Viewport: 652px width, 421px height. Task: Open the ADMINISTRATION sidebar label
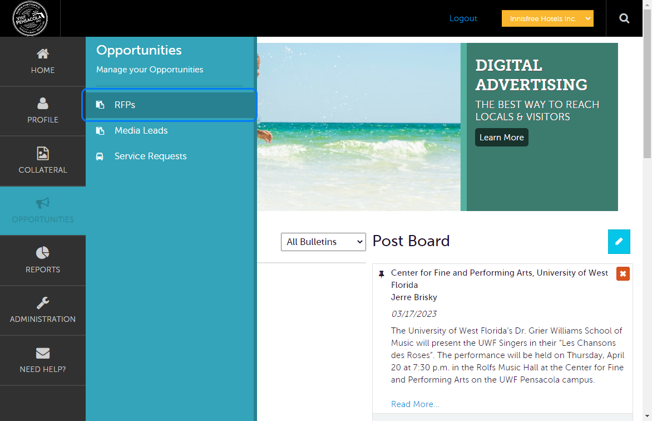[43, 319]
